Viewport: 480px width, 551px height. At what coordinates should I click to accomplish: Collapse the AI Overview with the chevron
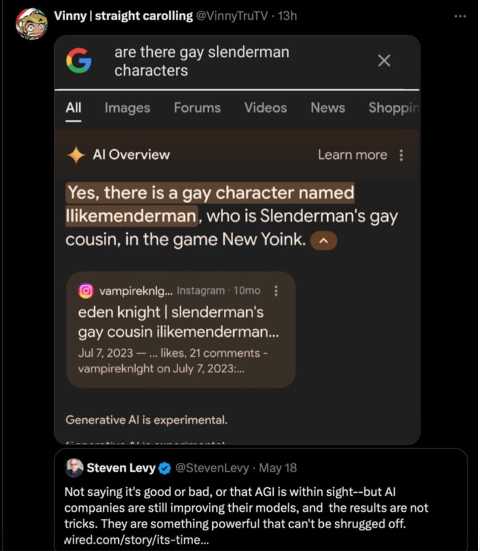[324, 241]
